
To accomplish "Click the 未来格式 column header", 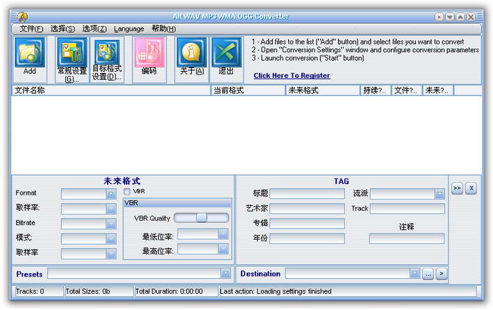I will click(x=322, y=90).
